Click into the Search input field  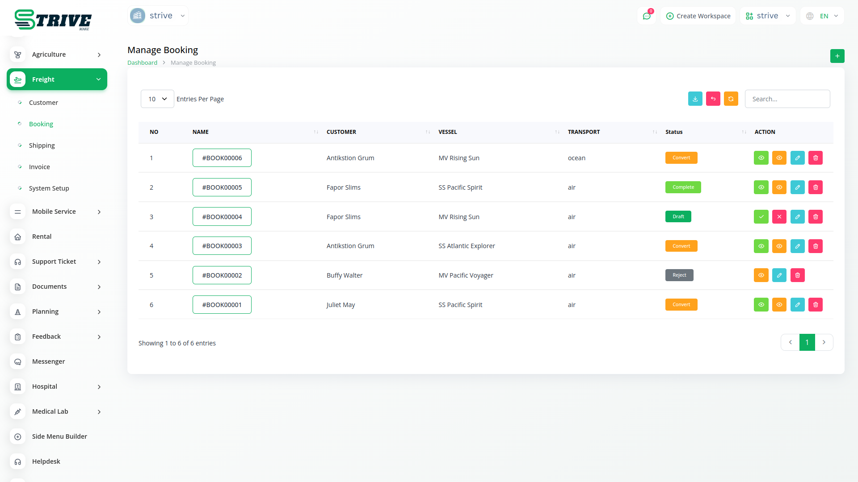coord(787,99)
